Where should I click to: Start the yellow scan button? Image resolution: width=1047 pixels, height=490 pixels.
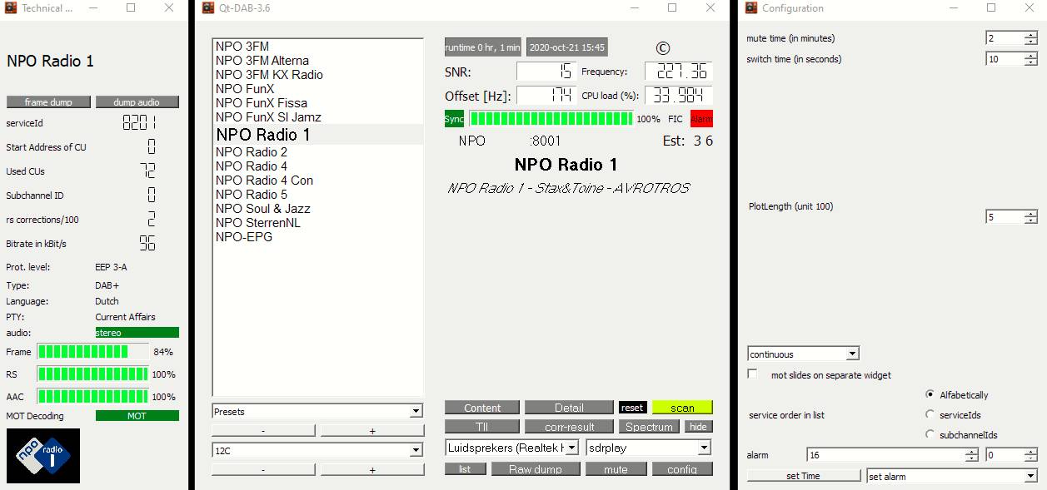[x=682, y=408]
